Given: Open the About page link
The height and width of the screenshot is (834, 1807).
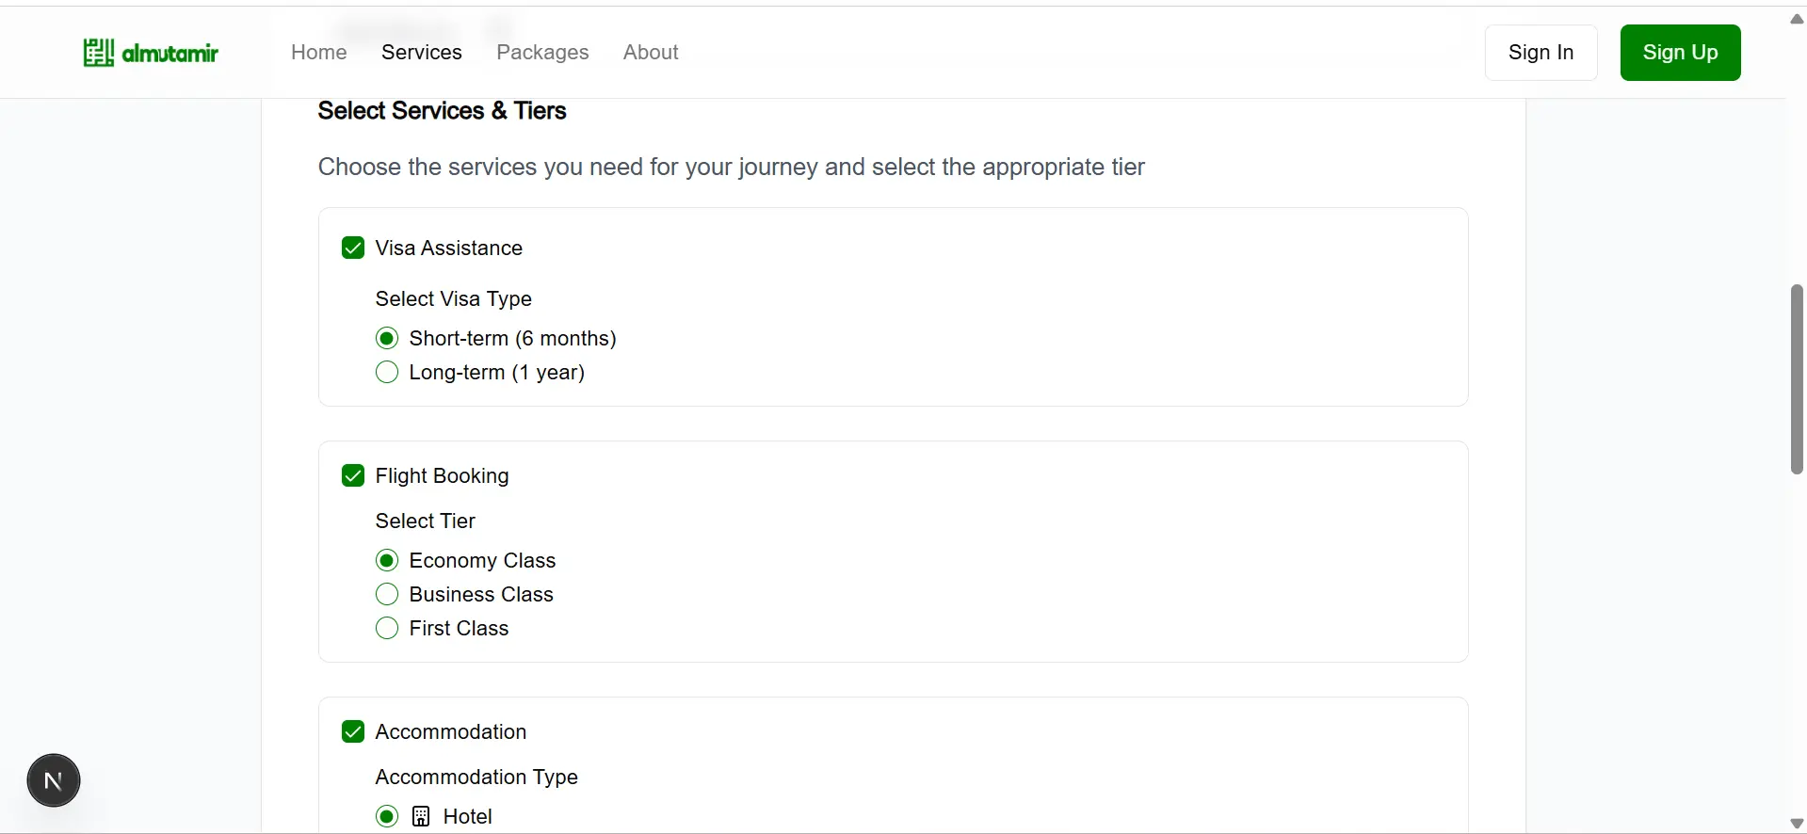Looking at the screenshot, I should [651, 53].
